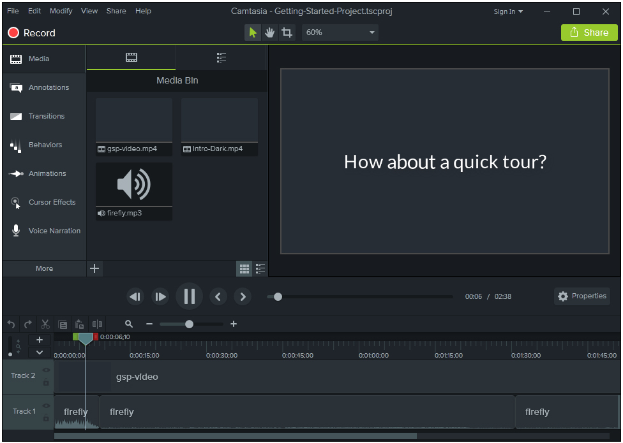The width and height of the screenshot is (623, 443).
Task: Jump to the previous clip with left chevron
Action: pos(218,296)
